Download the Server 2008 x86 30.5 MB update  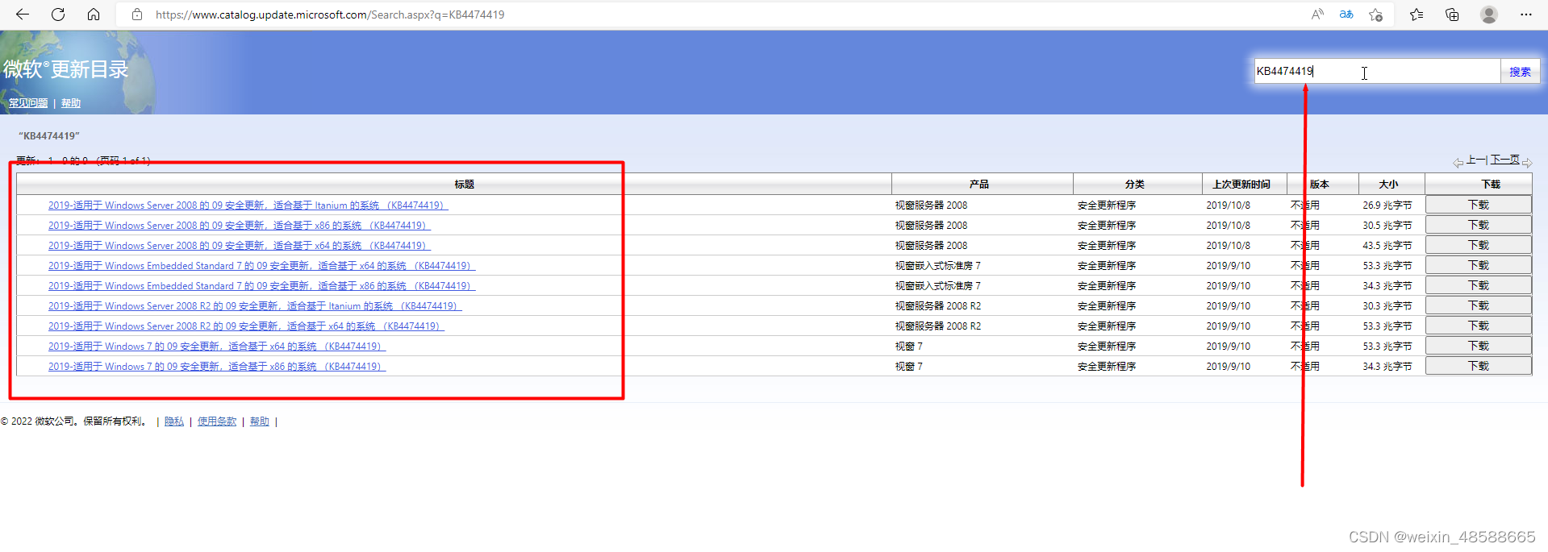tap(1478, 225)
